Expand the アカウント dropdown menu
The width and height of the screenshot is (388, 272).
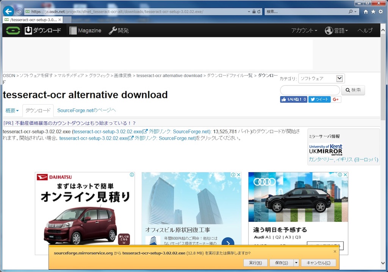tap(304, 30)
